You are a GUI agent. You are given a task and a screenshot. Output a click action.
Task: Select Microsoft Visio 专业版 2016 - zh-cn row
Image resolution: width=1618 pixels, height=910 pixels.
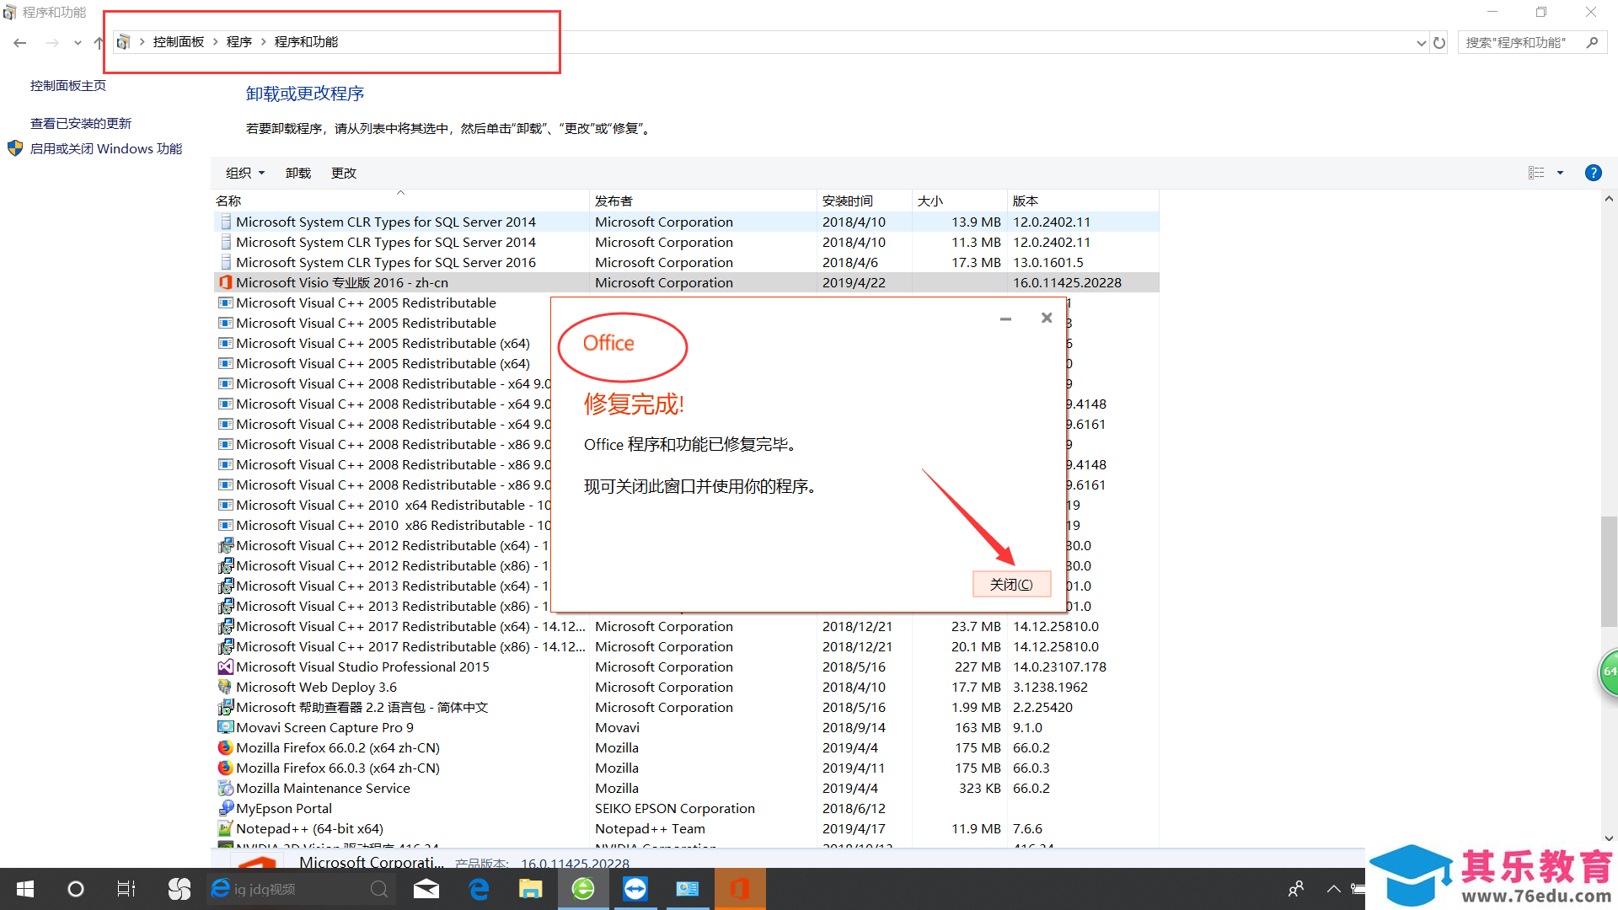coord(686,282)
